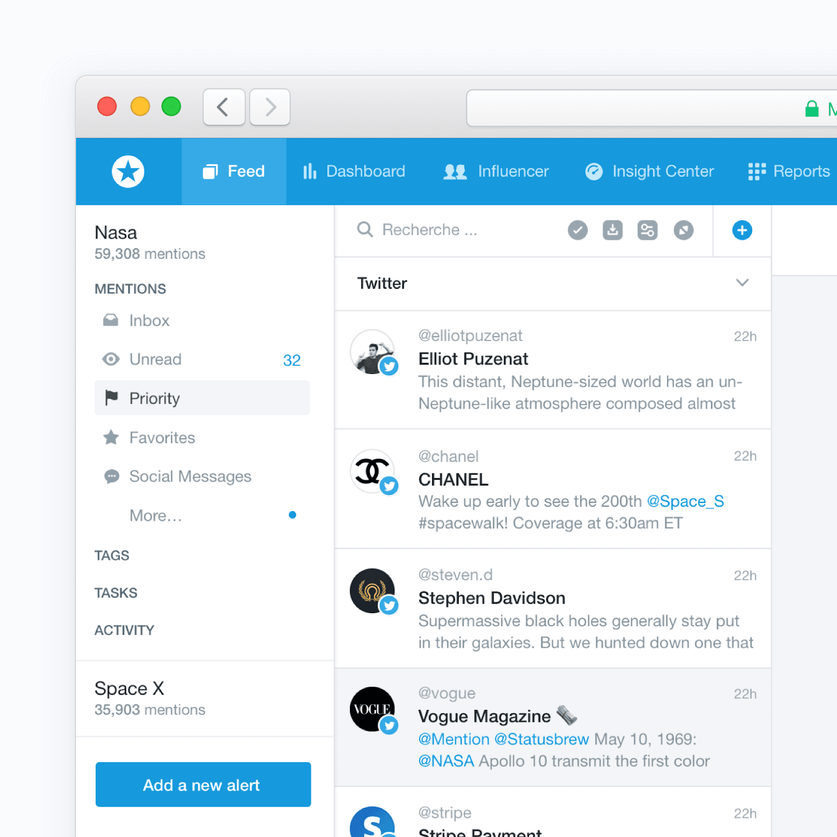Click the Mention star logo

click(x=128, y=172)
